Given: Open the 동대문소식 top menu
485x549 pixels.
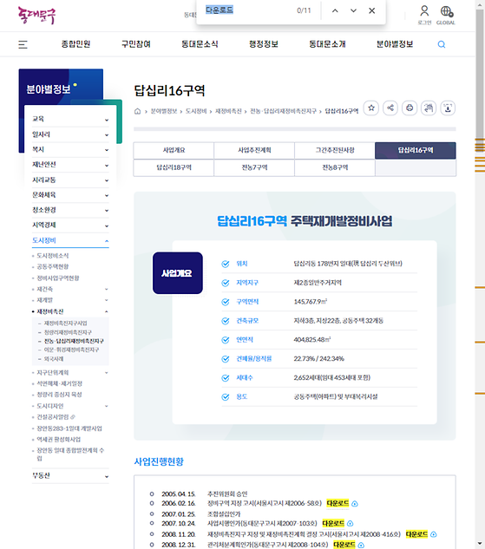Looking at the screenshot, I should coord(200,44).
